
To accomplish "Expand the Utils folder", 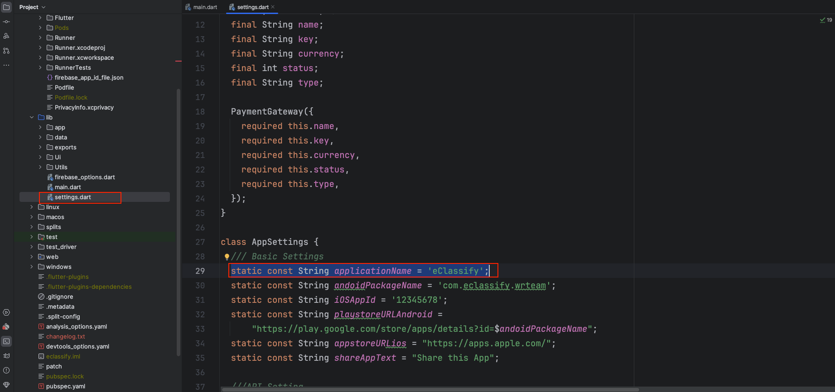I will pyautogui.click(x=40, y=167).
